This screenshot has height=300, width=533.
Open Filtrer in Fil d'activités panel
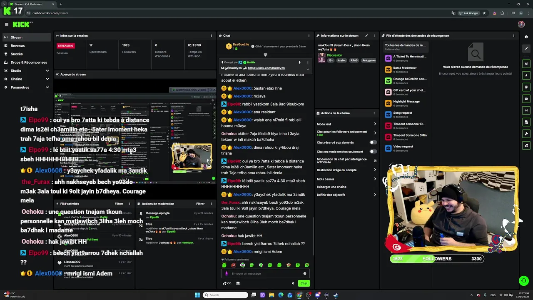point(119,204)
